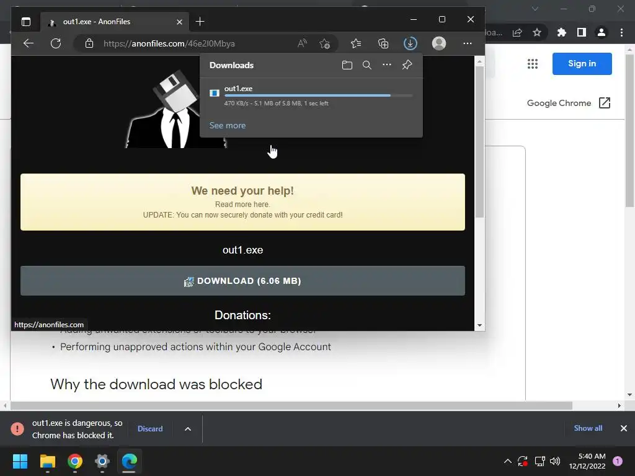This screenshot has width=635, height=476.
Task: Close the out1.exe - AnonFiles tab
Action: 179,22
